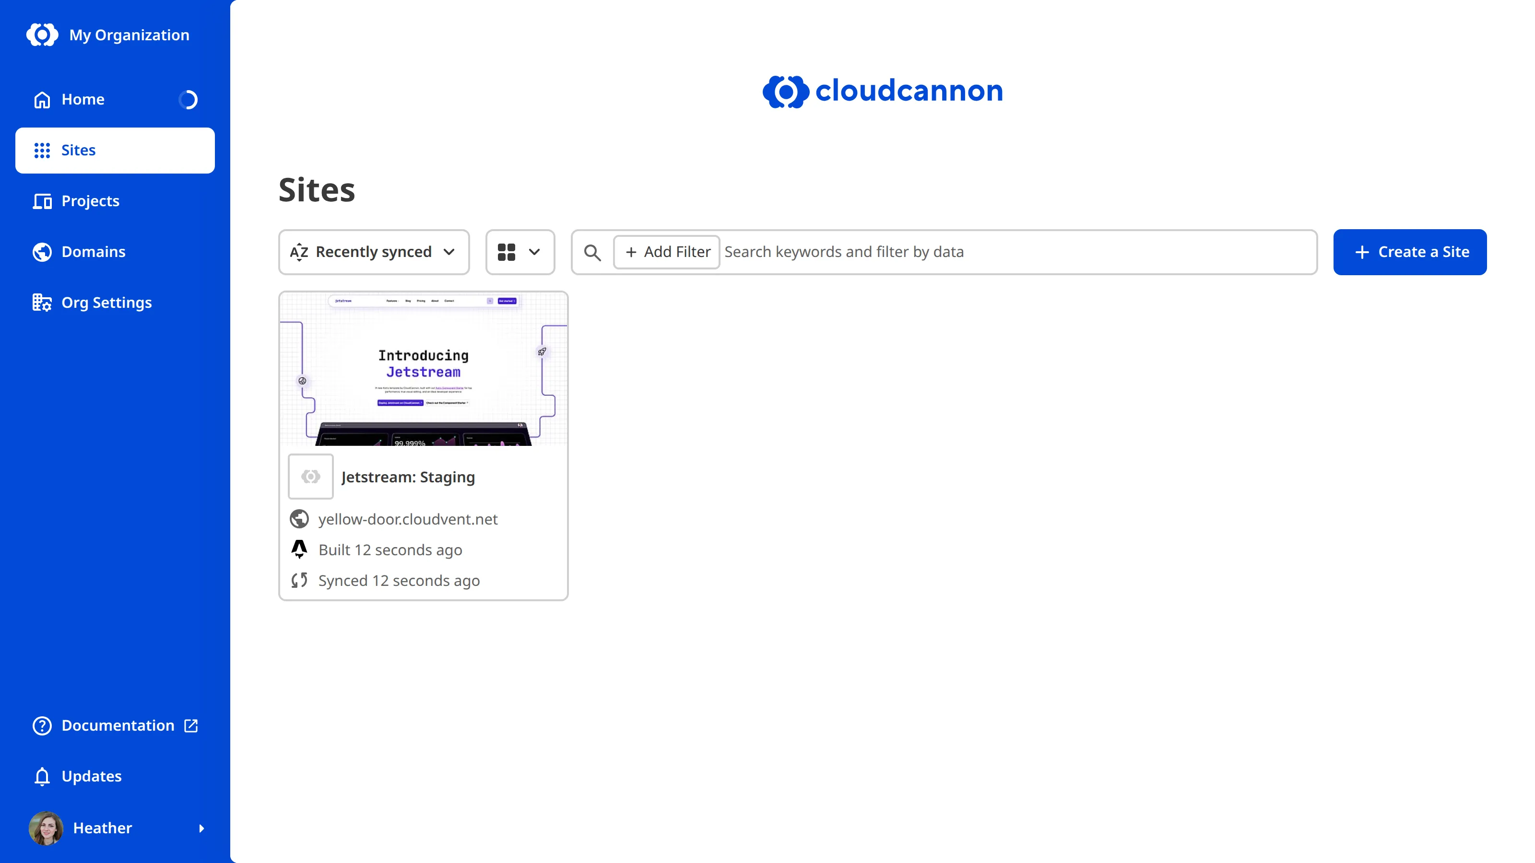
Task: Open Org Settings in the sidebar
Action: pos(115,303)
